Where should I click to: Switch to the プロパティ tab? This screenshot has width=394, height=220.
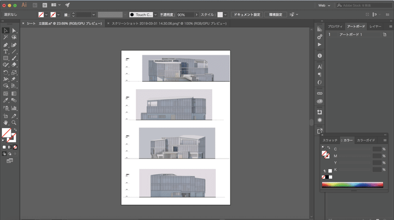[x=335, y=27]
